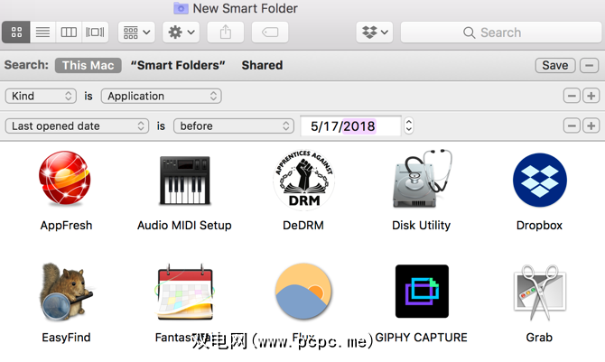Click the 5/17/2018 date field
This screenshot has height=362, width=605.
point(350,125)
